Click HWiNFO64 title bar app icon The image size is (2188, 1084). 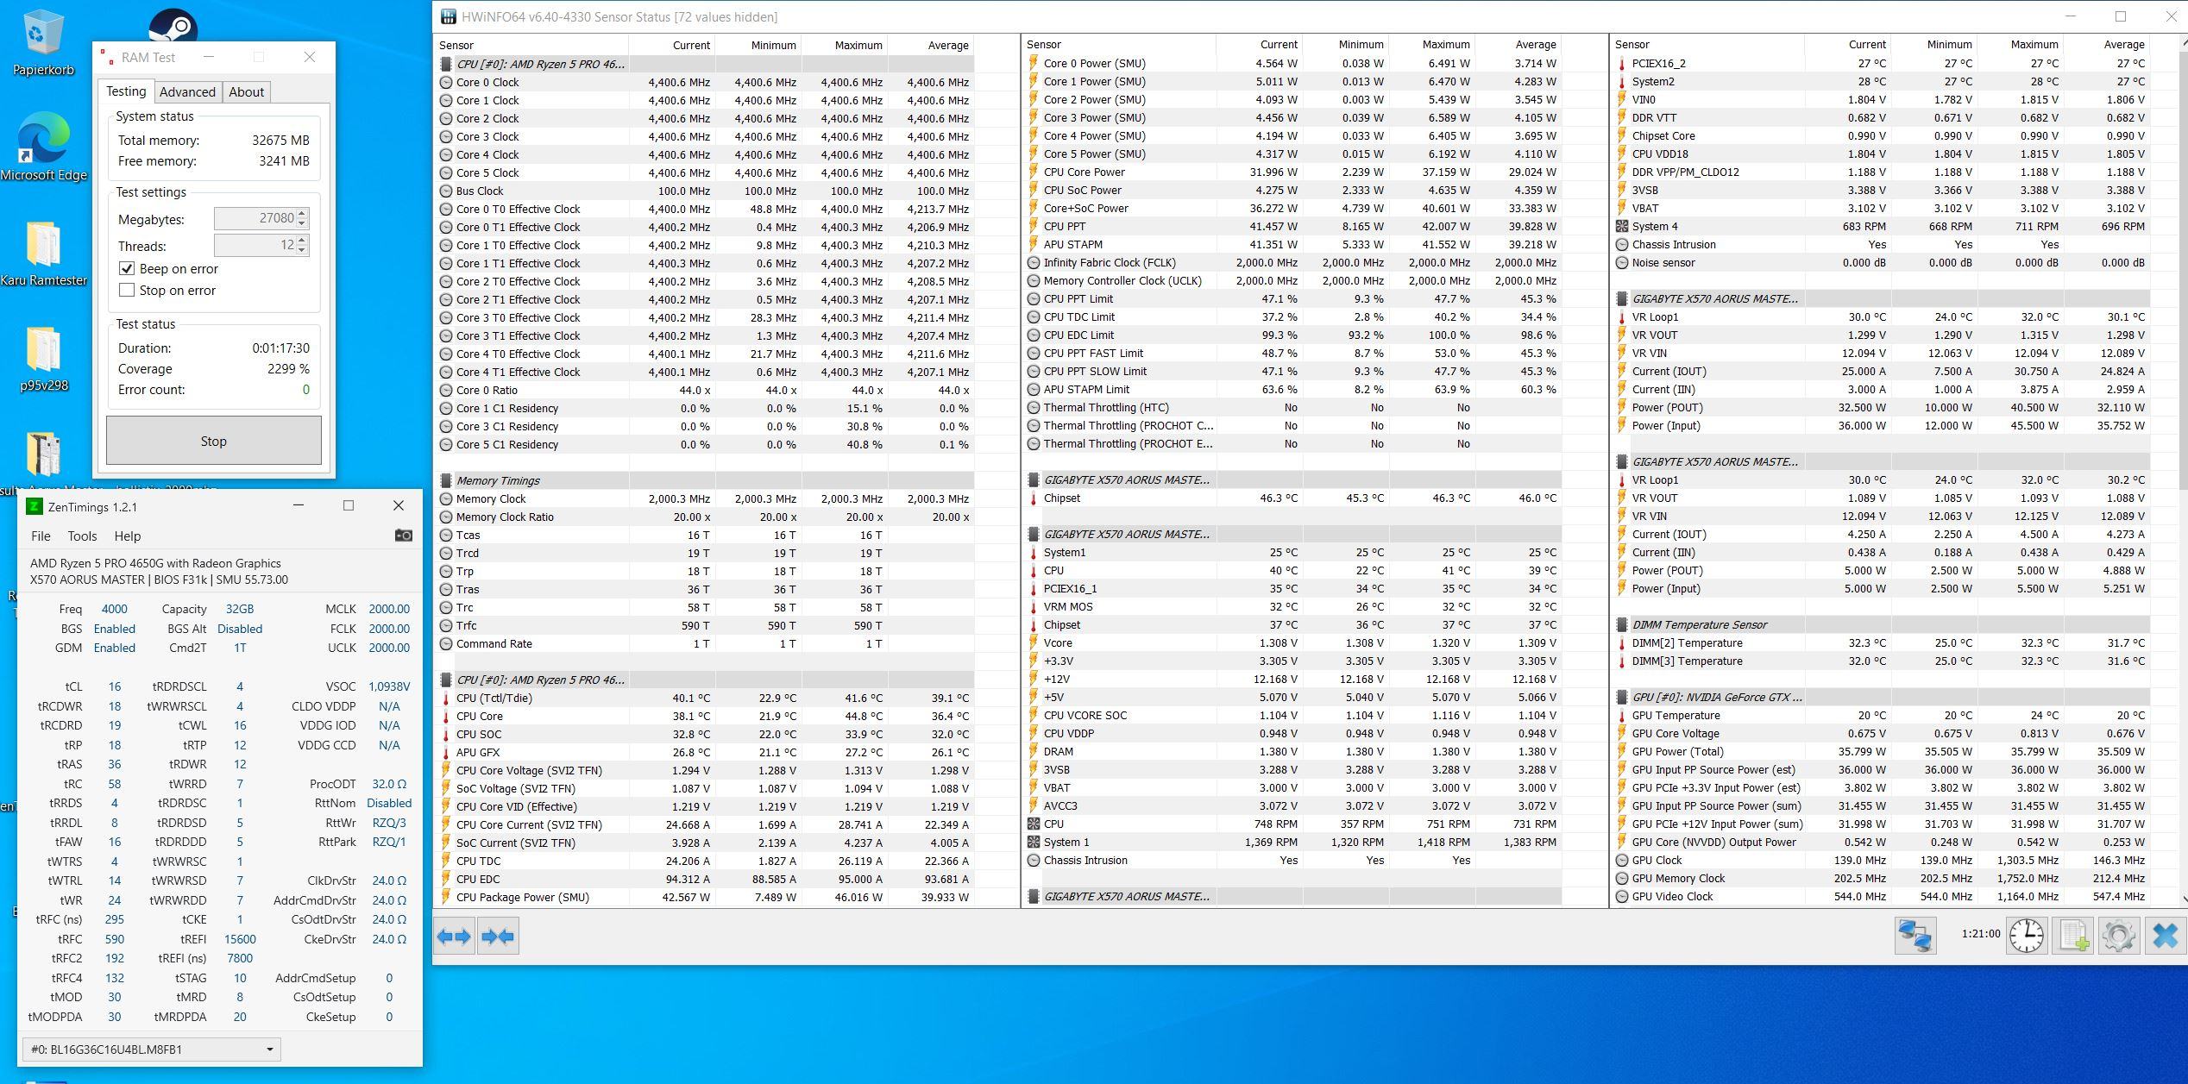pos(448,16)
